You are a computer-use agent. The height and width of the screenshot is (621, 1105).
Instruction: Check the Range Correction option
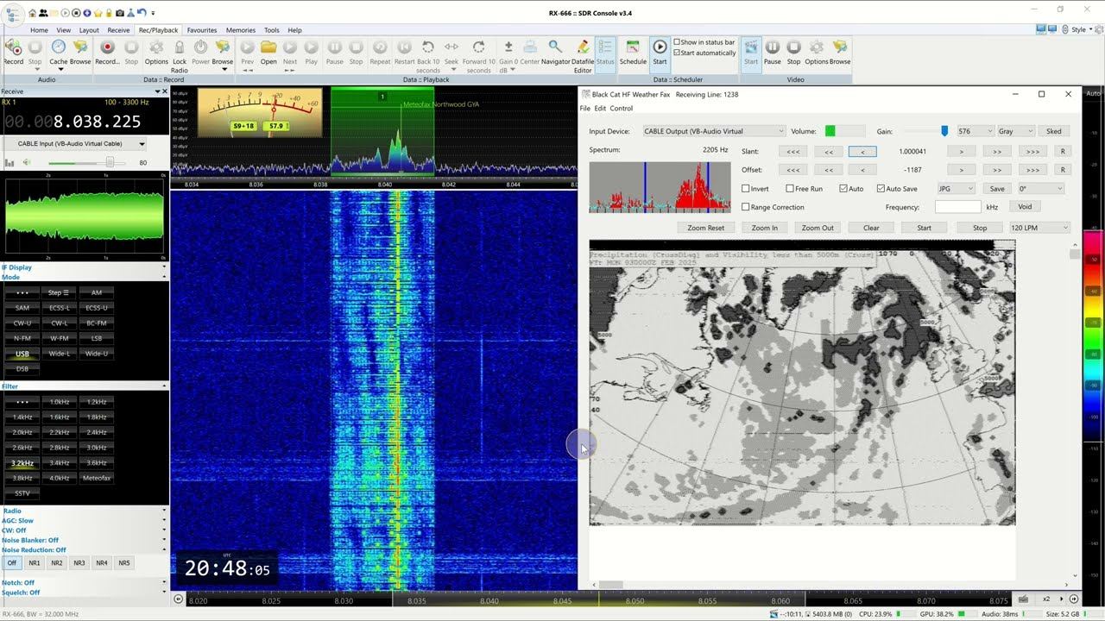[x=746, y=207]
